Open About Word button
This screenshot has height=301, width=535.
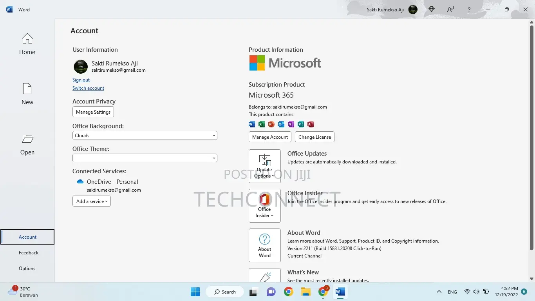coord(265,245)
